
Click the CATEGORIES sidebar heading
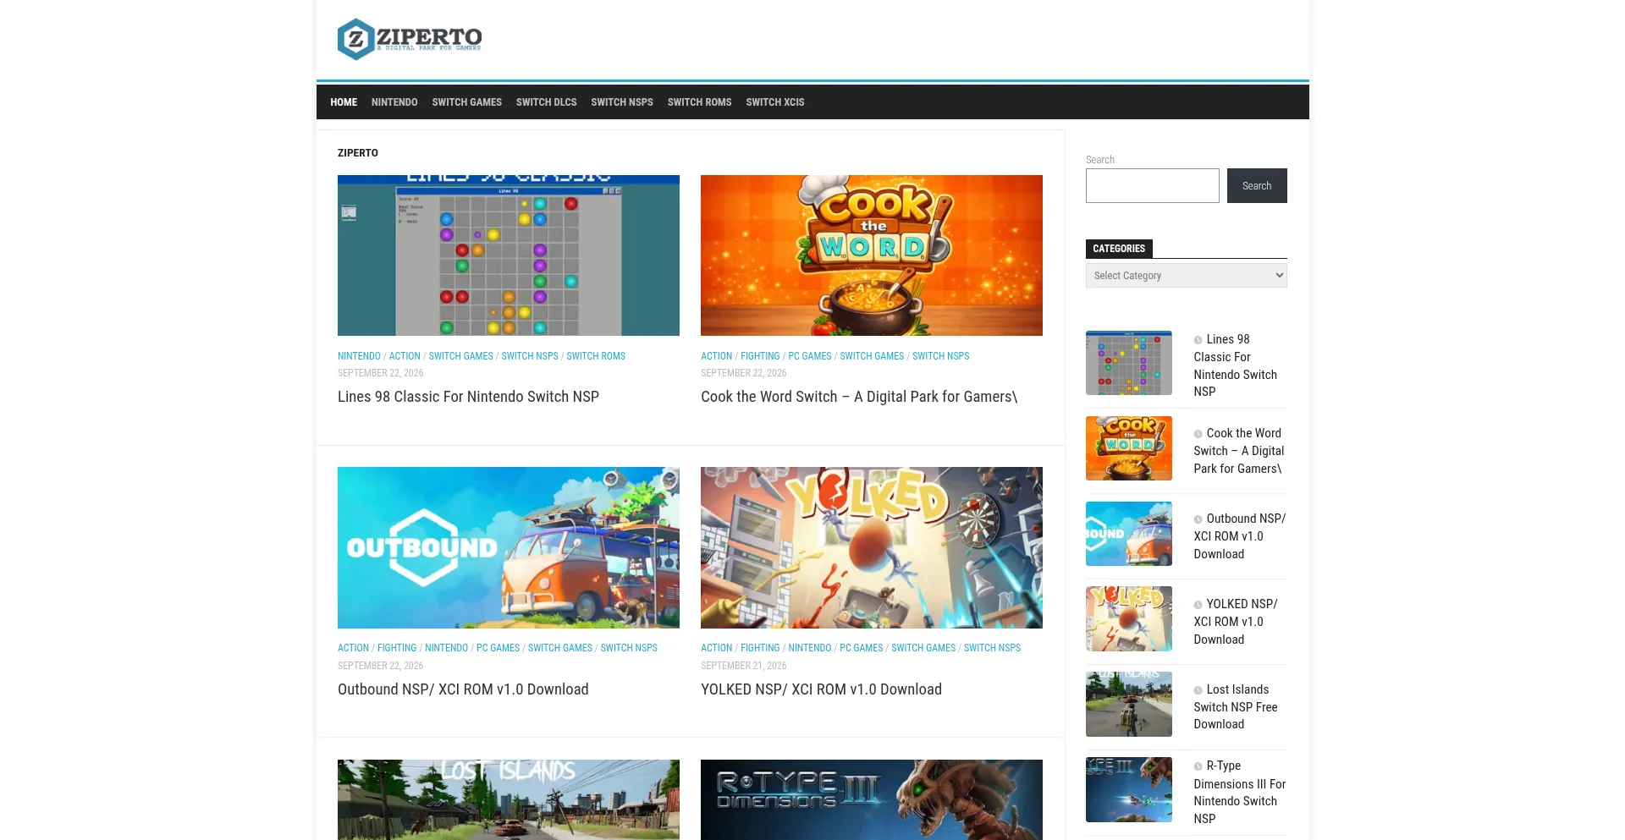point(1119,249)
